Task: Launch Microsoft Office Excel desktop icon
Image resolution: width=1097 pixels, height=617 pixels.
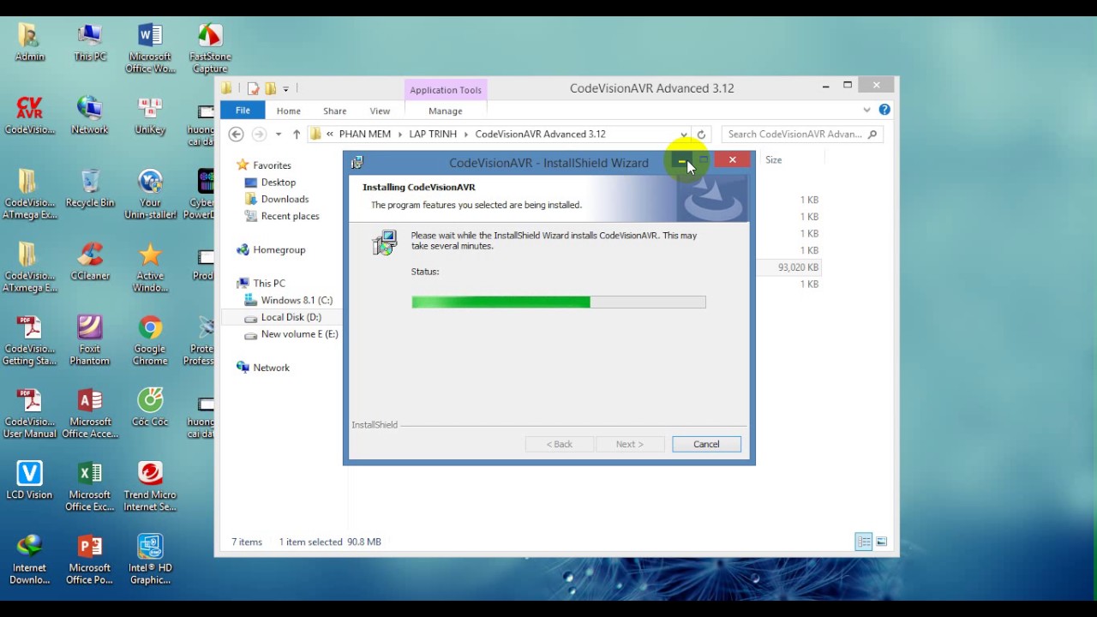Action: click(x=90, y=486)
